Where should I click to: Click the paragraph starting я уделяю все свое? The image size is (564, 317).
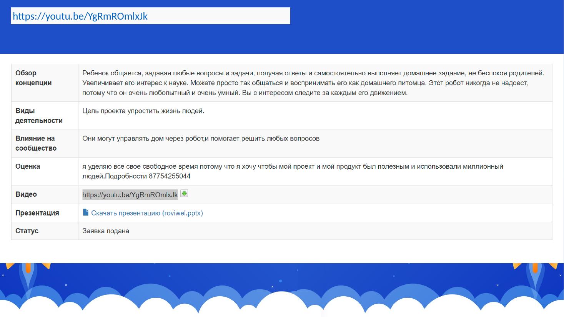293,171
